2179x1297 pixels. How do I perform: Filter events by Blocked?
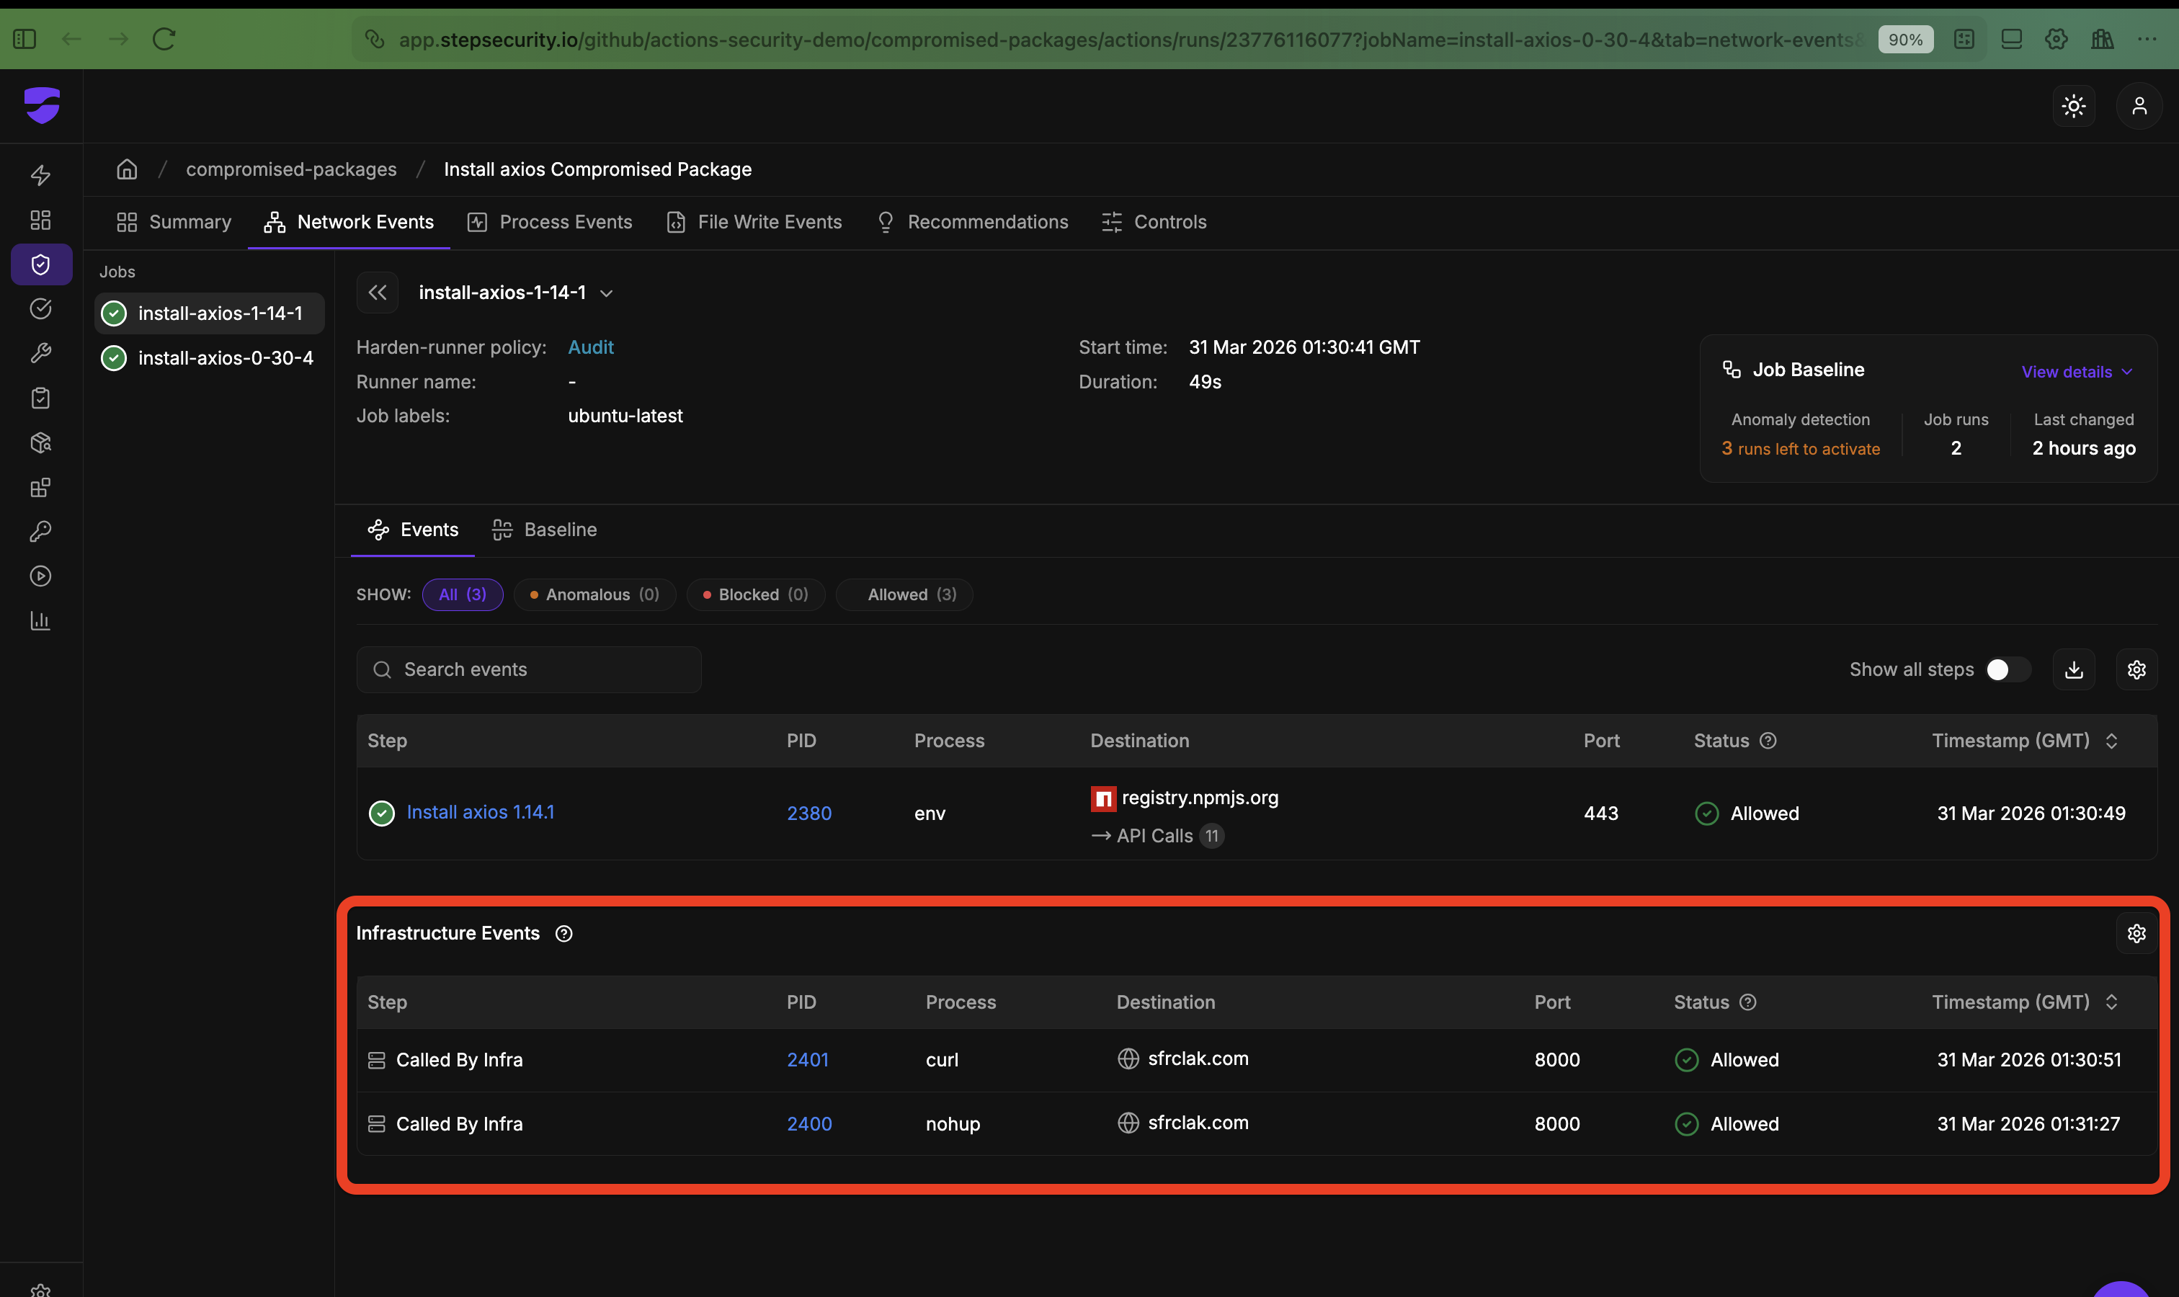coord(755,594)
